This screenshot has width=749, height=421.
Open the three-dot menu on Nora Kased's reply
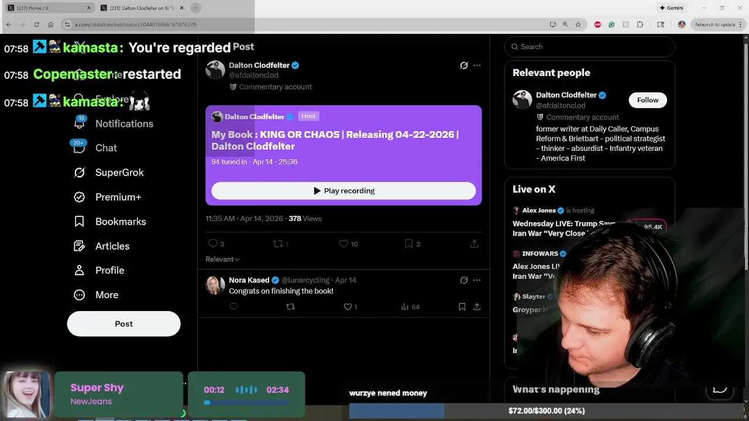[477, 280]
